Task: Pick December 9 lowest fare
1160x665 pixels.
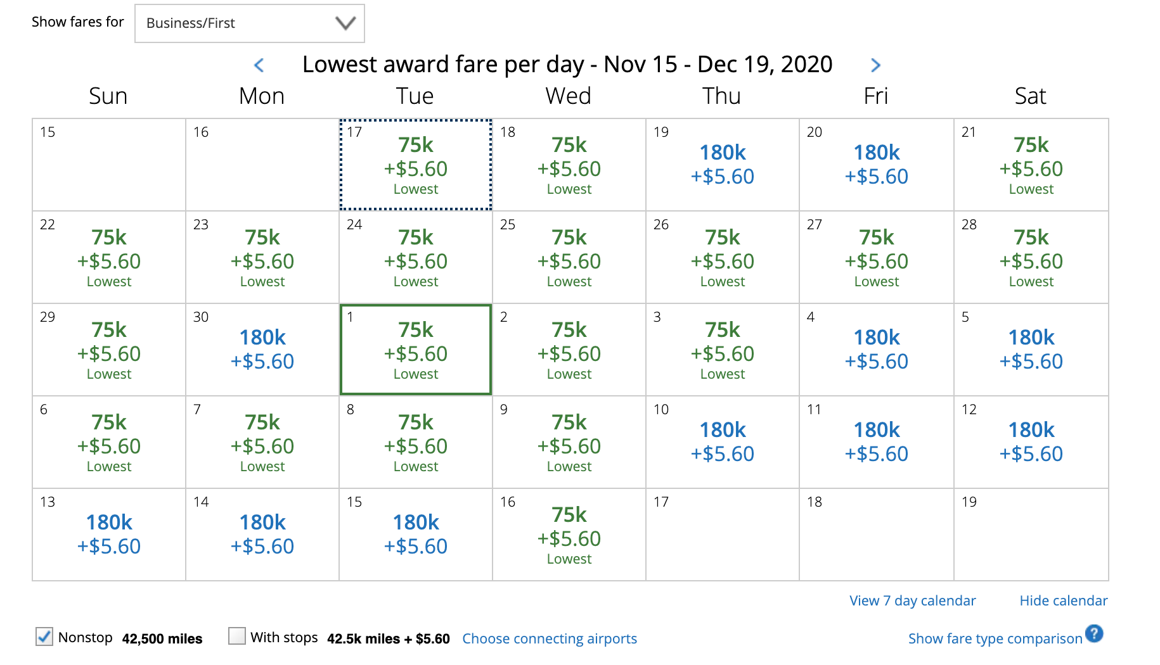Action: [569, 442]
